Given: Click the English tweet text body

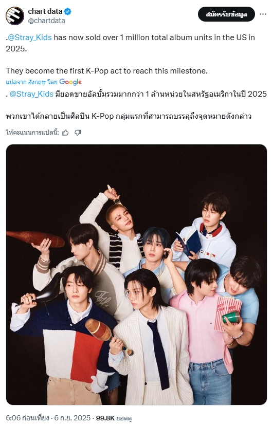Looking at the screenshot, I should pyautogui.click(x=131, y=54).
